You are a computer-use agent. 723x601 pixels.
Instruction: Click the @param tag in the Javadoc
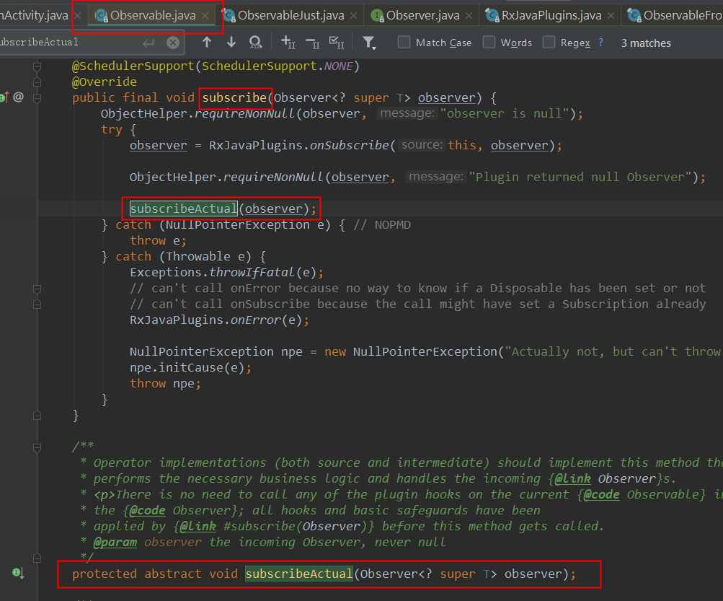[x=115, y=542]
